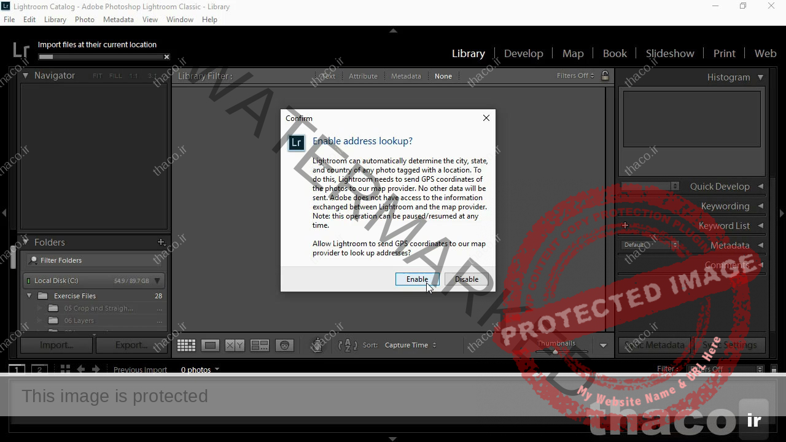Hide the right panel group arrow
The image size is (786, 442).
782,213
